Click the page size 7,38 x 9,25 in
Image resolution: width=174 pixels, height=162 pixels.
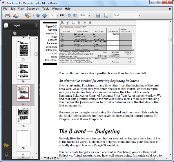pos(52,159)
